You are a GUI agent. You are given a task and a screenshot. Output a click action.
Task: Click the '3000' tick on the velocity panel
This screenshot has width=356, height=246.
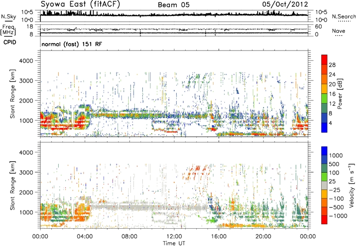tap(26, 172)
